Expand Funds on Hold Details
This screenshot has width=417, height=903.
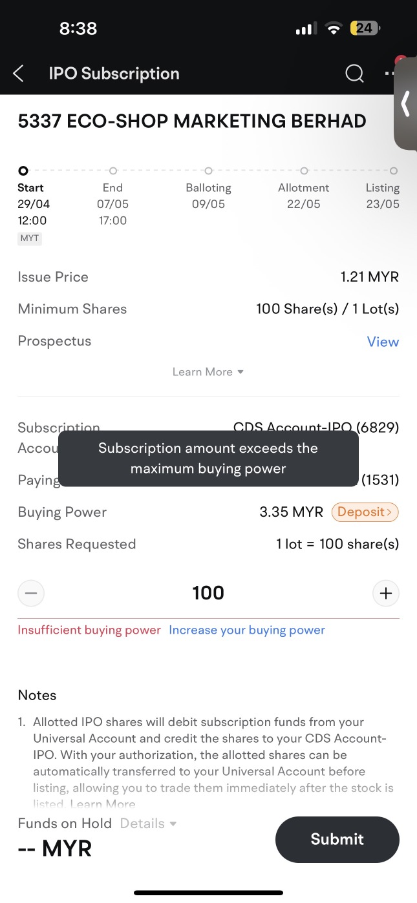[148, 824]
